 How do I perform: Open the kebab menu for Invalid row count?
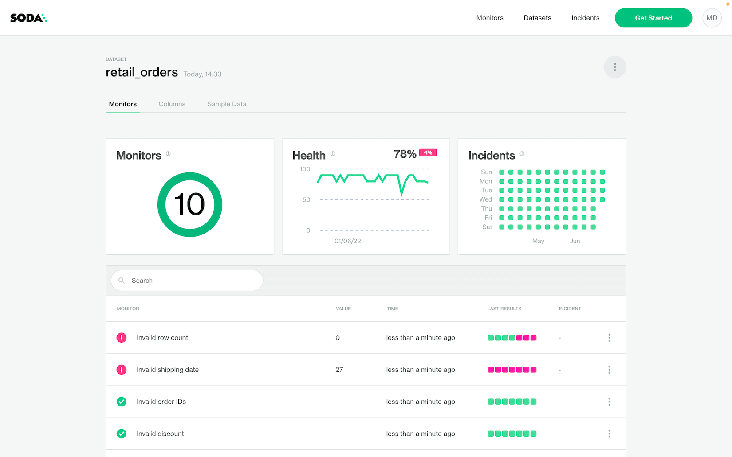pos(609,338)
